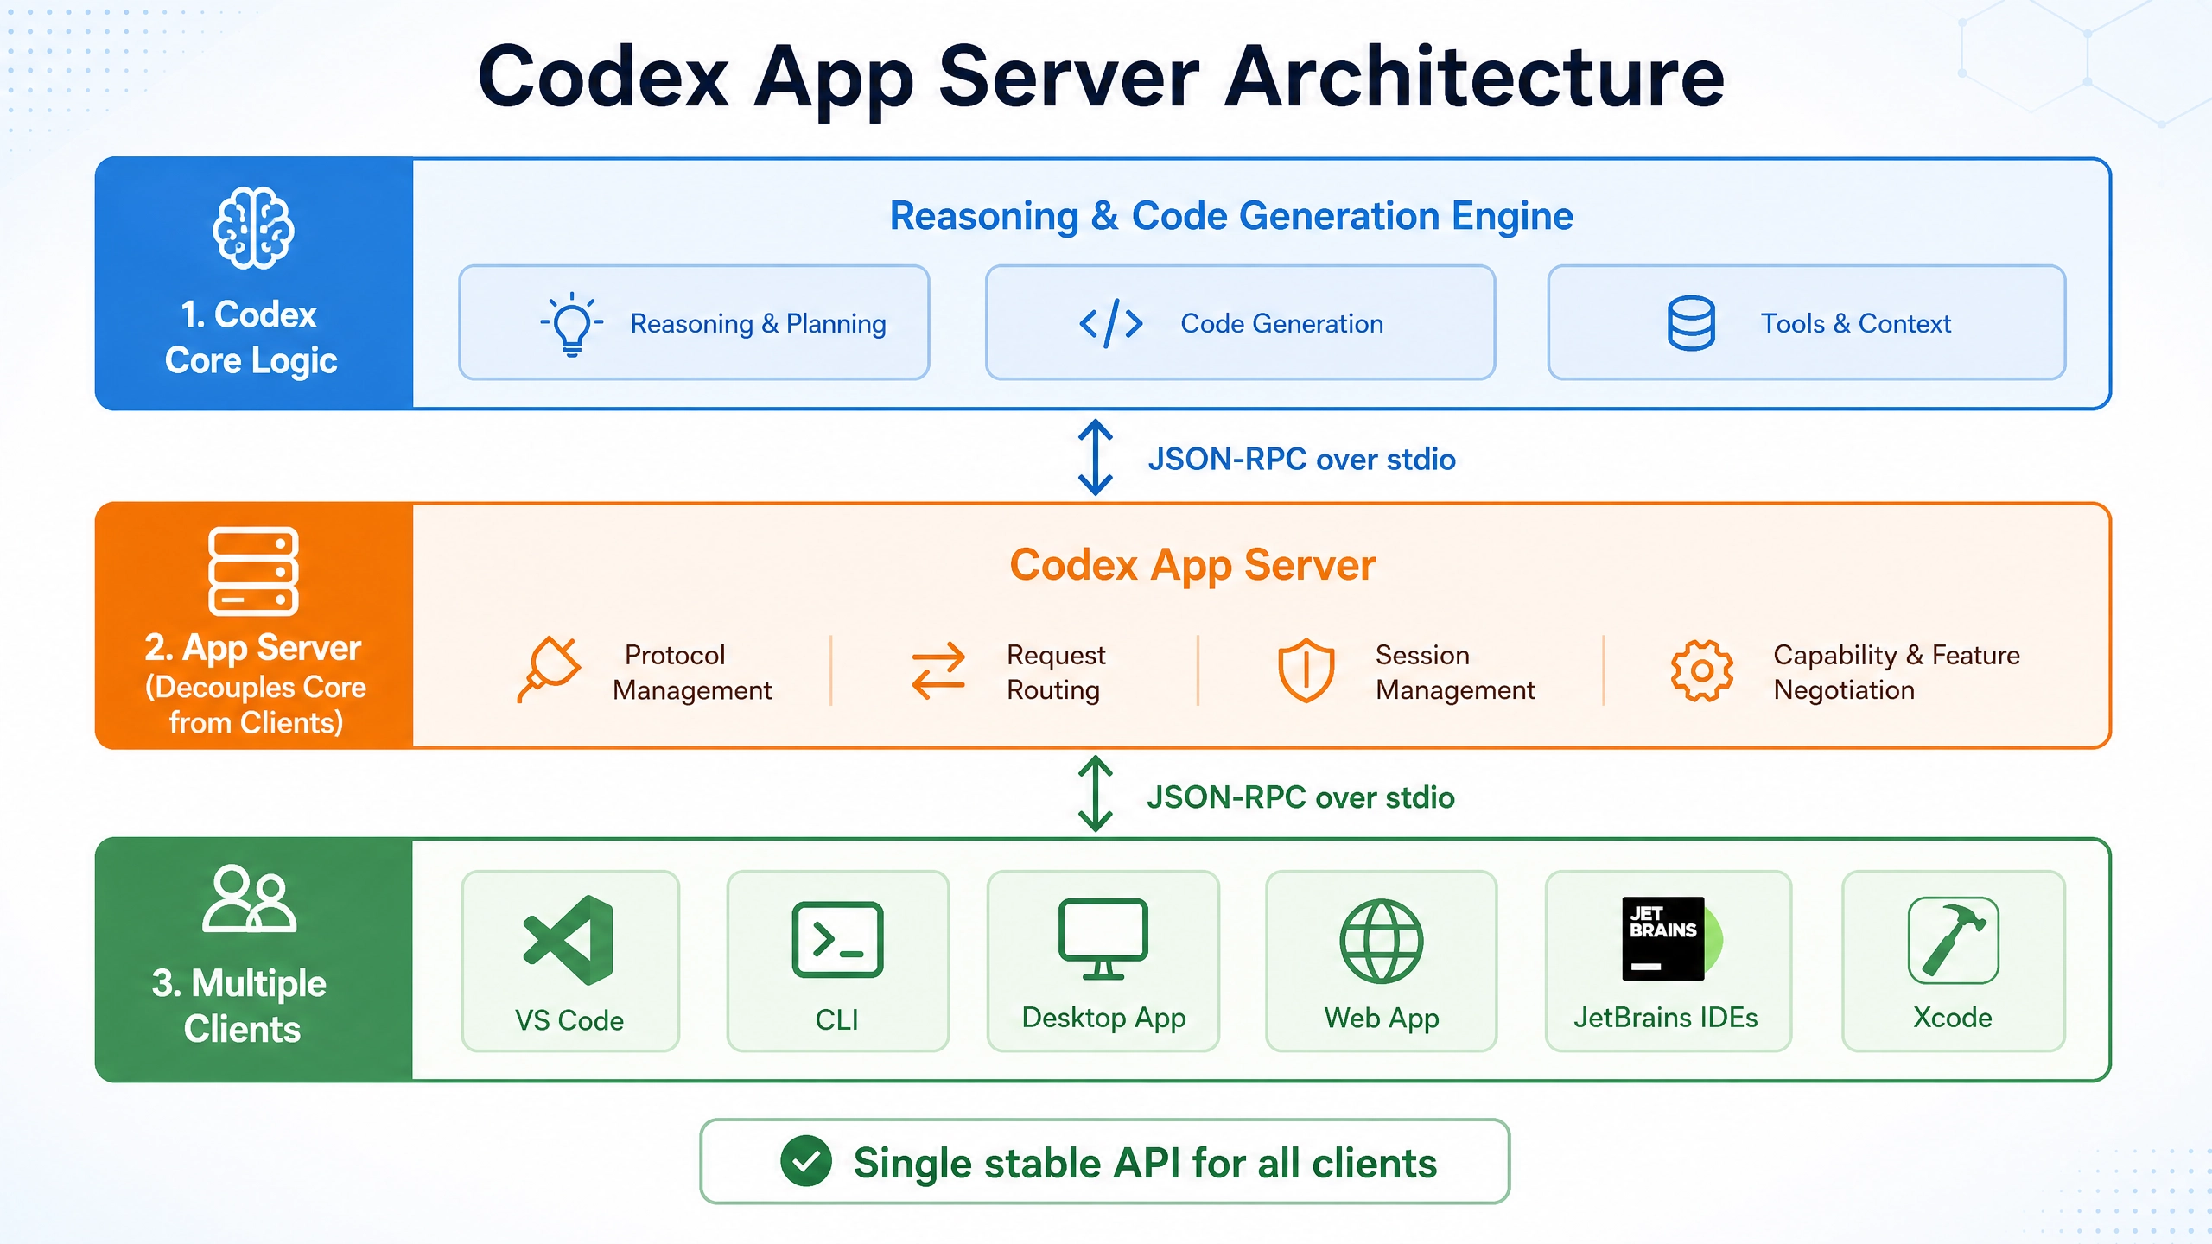The width and height of the screenshot is (2212, 1244).
Task: Click the database Tools & Context icon
Action: [1691, 323]
